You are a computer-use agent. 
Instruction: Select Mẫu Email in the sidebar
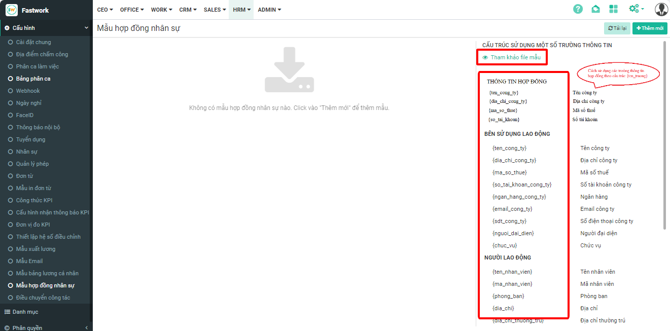point(29,261)
